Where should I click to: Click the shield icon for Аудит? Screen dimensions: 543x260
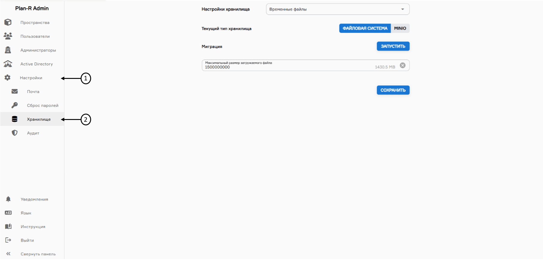pyautogui.click(x=14, y=133)
